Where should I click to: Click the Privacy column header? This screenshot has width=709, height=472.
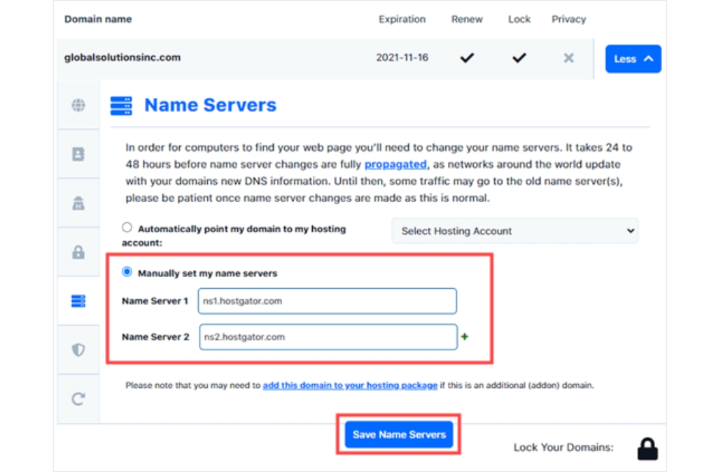(569, 20)
